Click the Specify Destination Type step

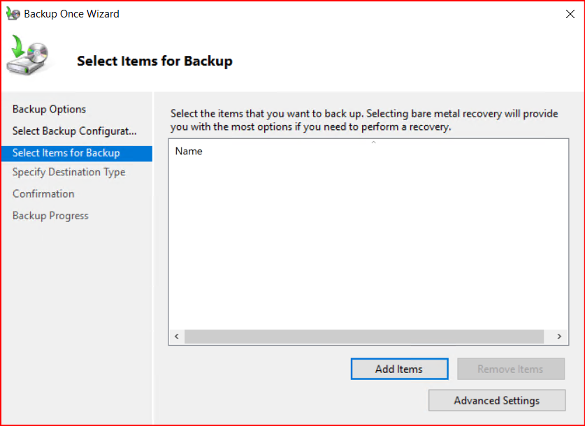point(68,172)
